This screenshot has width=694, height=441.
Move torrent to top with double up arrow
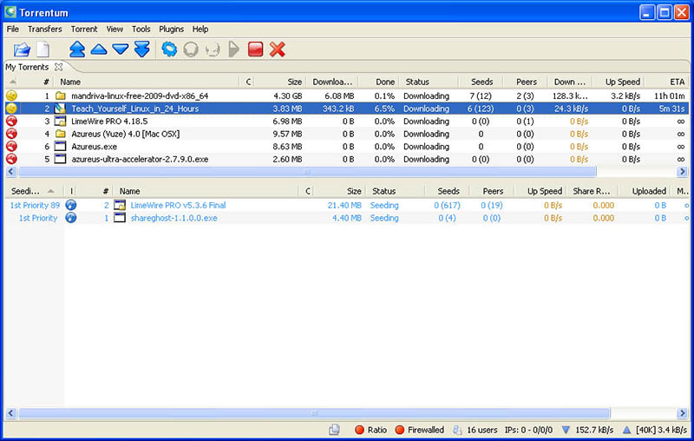pos(77,49)
